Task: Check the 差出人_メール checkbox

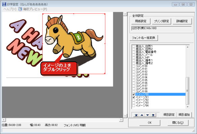Action: [133, 55]
